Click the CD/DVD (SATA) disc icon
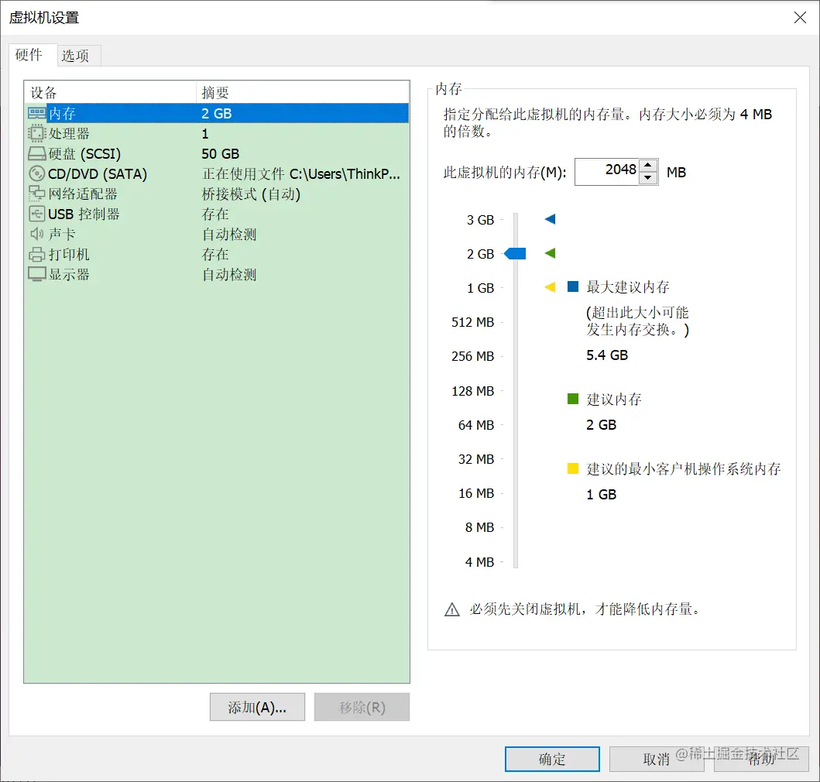 36,173
